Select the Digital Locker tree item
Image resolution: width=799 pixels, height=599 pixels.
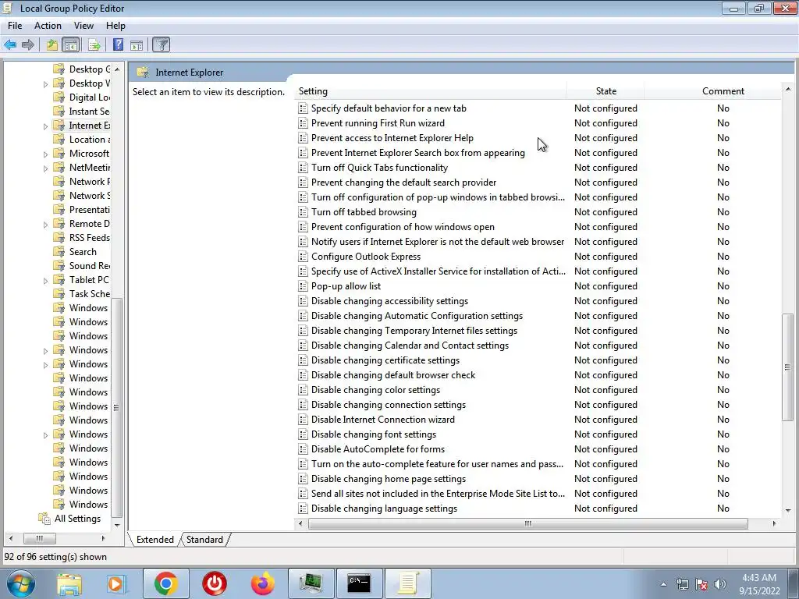point(89,97)
